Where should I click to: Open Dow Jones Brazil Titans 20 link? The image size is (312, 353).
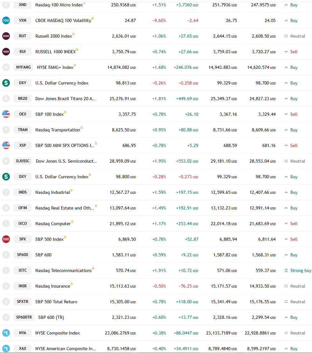(65, 99)
